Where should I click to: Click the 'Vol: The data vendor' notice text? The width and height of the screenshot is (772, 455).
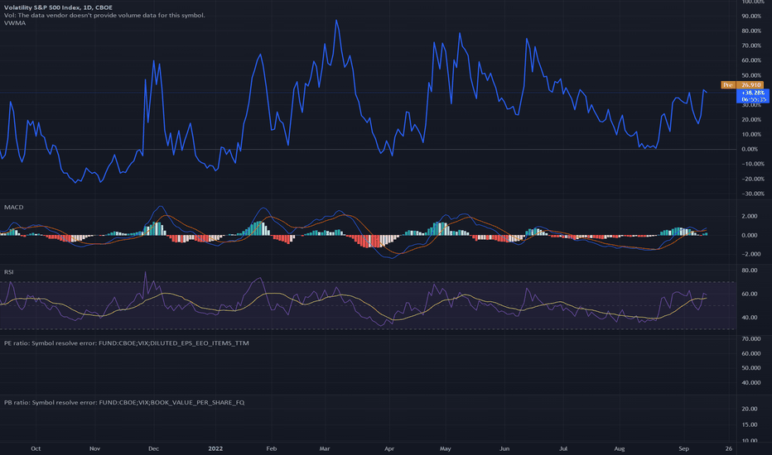click(104, 15)
